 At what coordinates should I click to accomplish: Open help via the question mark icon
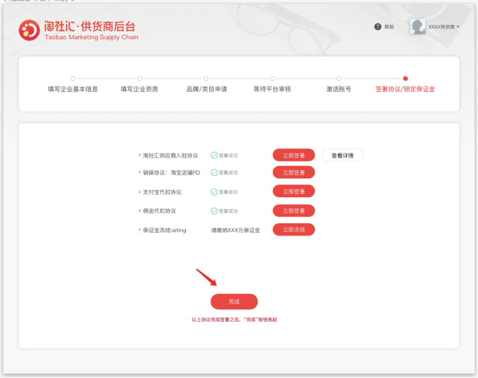coord(378,26)
